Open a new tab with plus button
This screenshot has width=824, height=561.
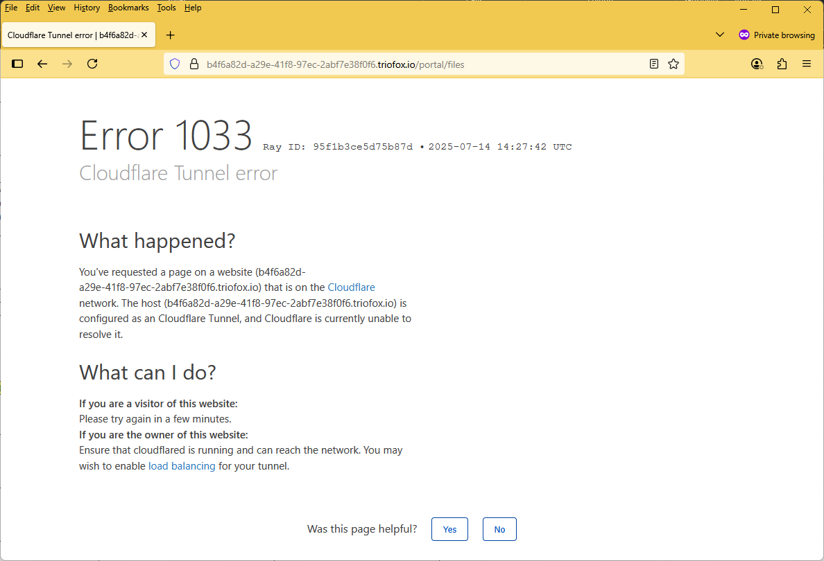pos(170,35)
